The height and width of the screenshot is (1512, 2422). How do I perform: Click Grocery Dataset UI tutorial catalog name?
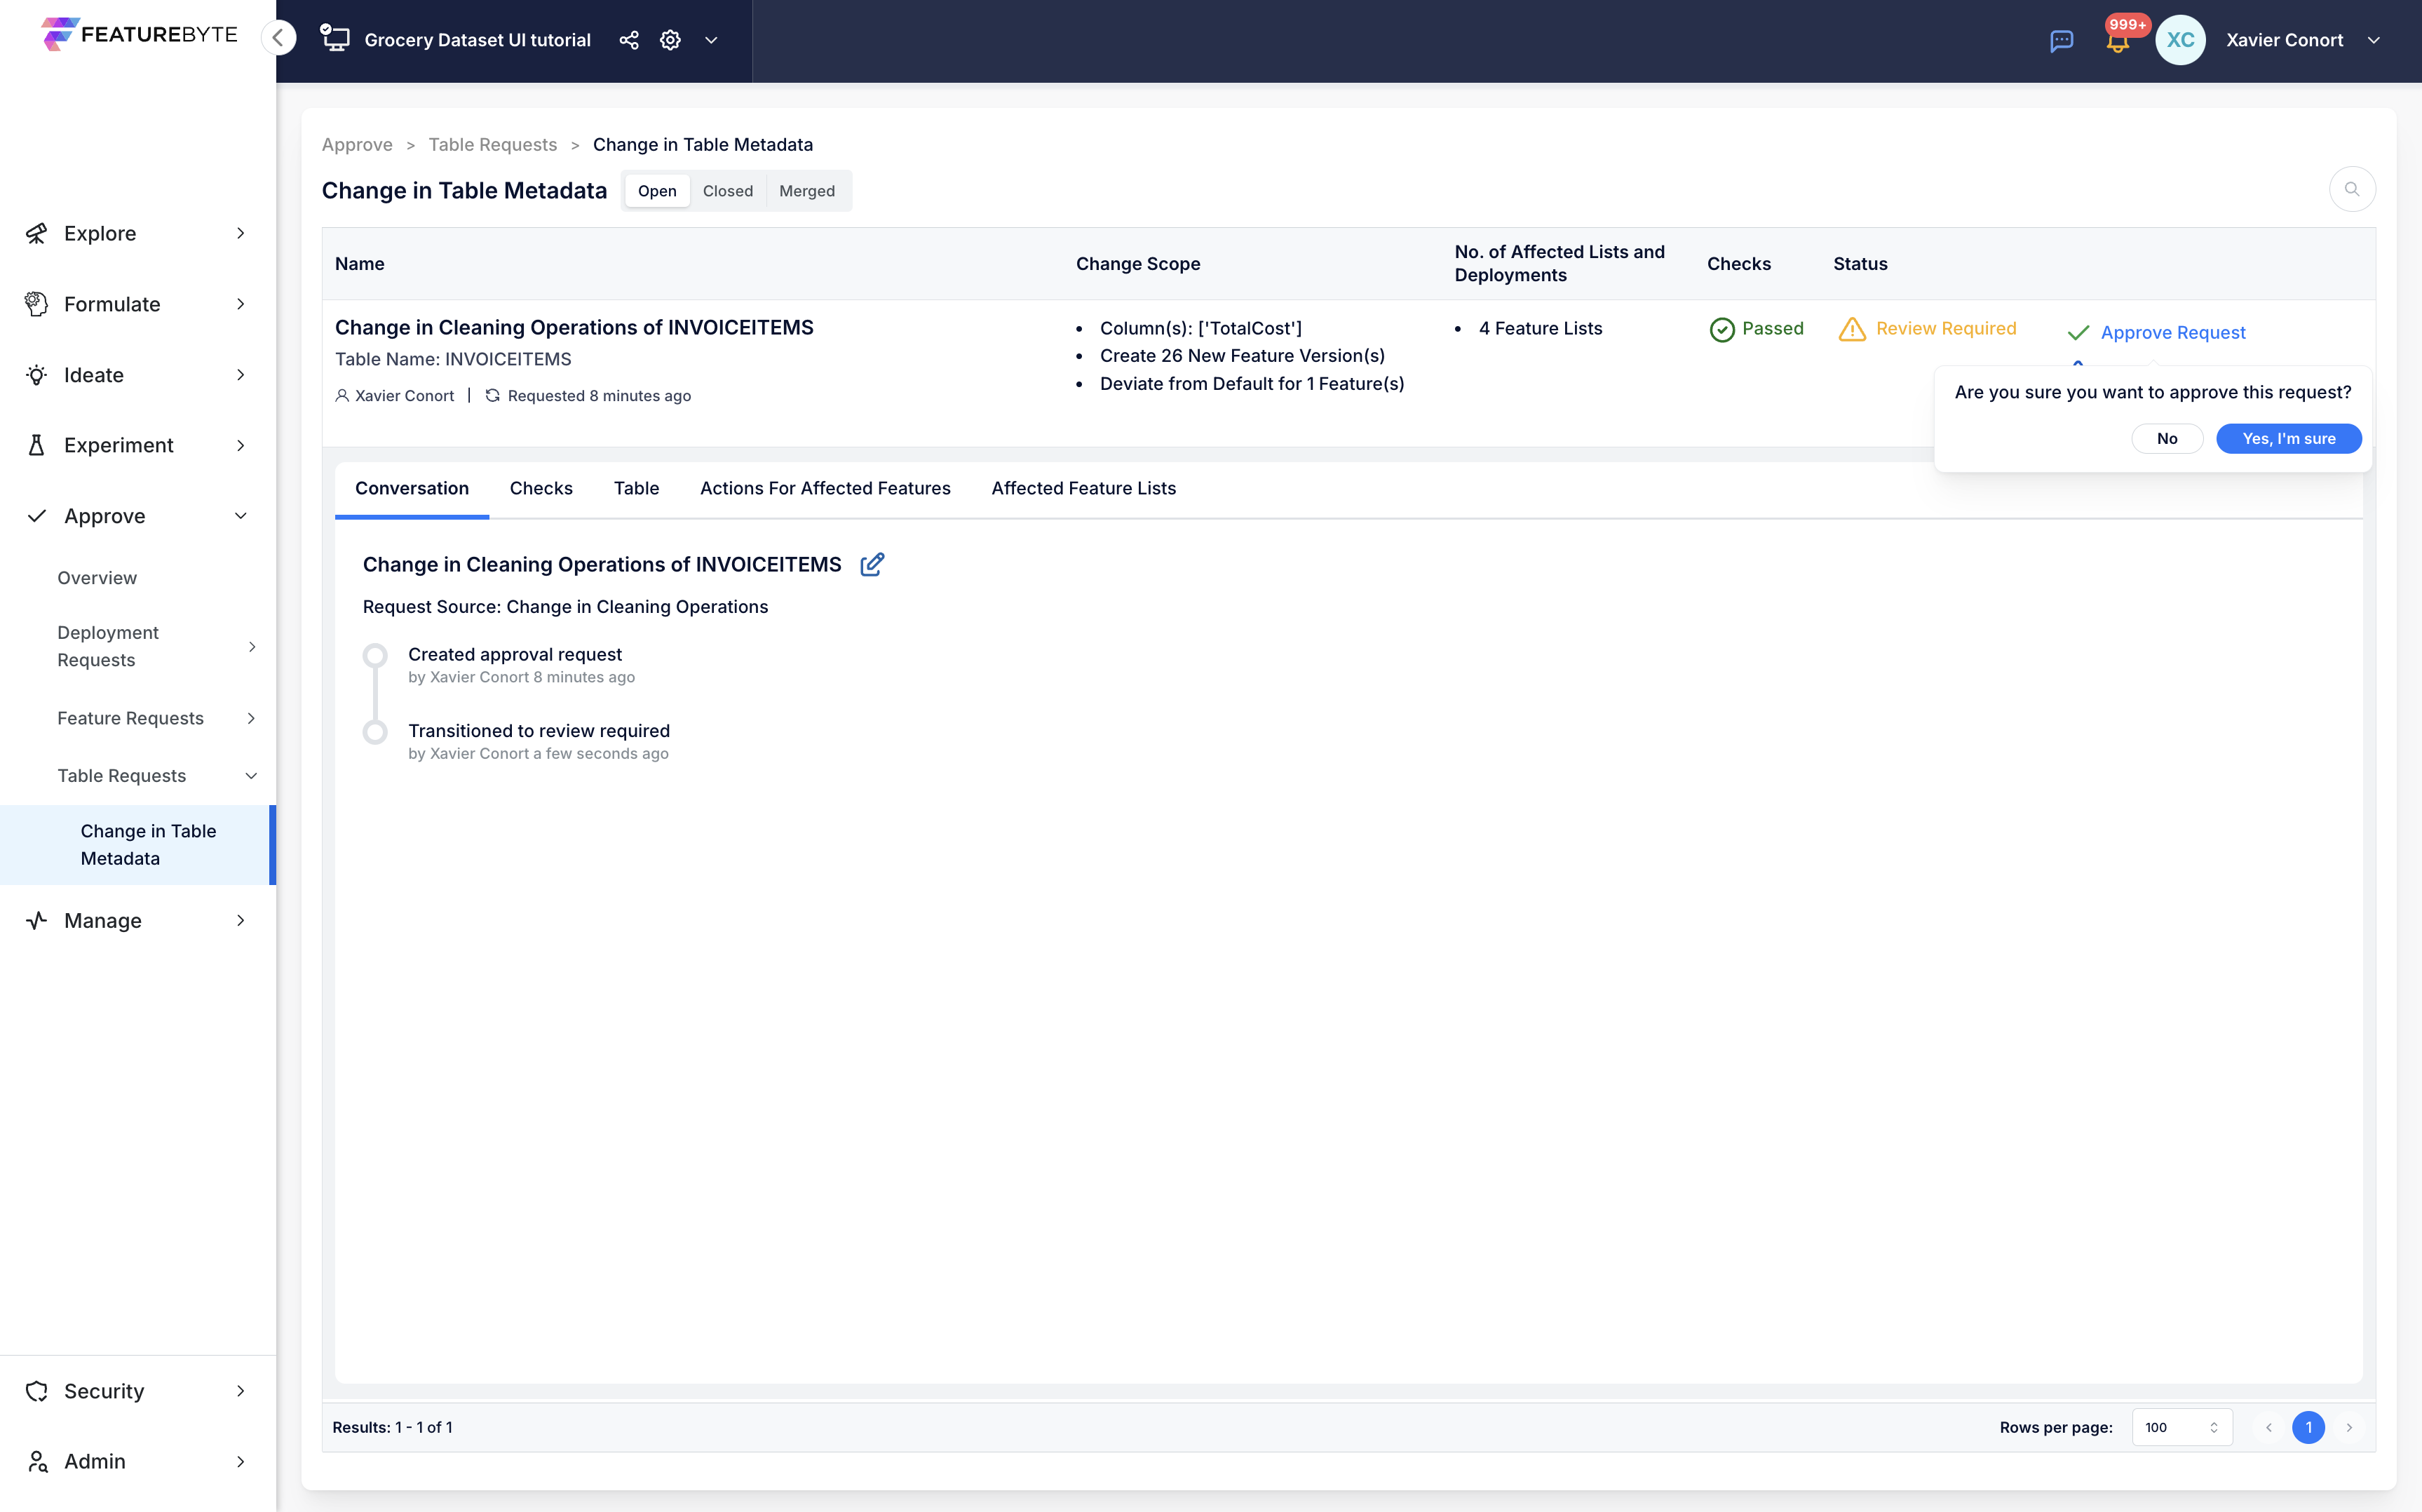pyautogui.click(x=477, y=40)
